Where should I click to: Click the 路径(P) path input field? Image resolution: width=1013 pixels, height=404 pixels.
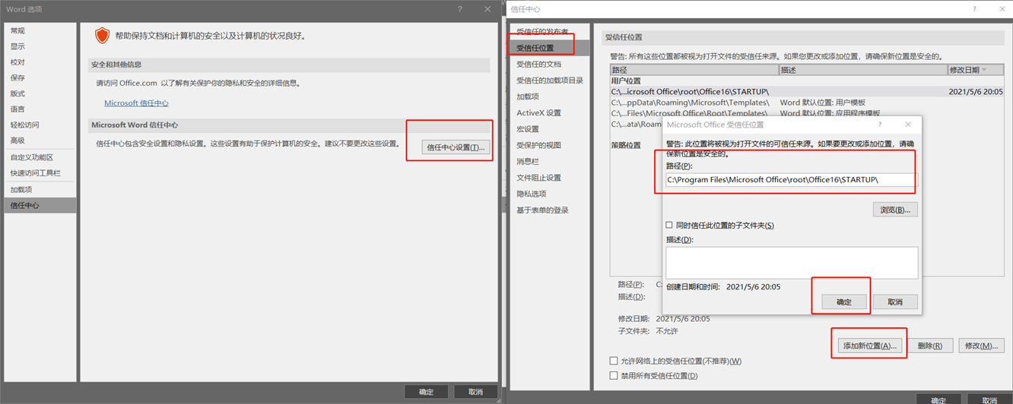point(791,180)
